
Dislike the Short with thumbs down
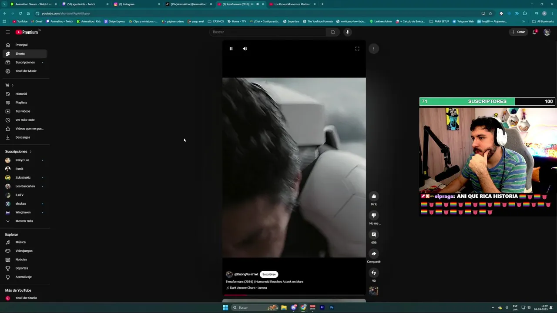click(374, 215)
